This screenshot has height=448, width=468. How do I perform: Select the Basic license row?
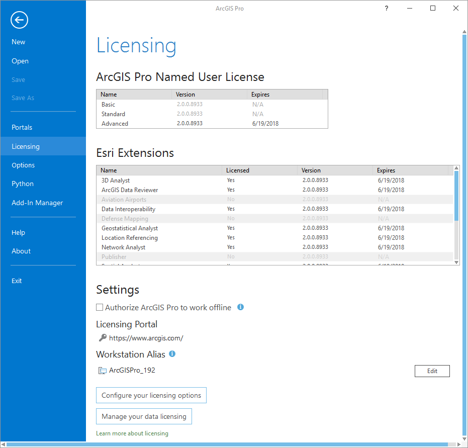[212, 105]
